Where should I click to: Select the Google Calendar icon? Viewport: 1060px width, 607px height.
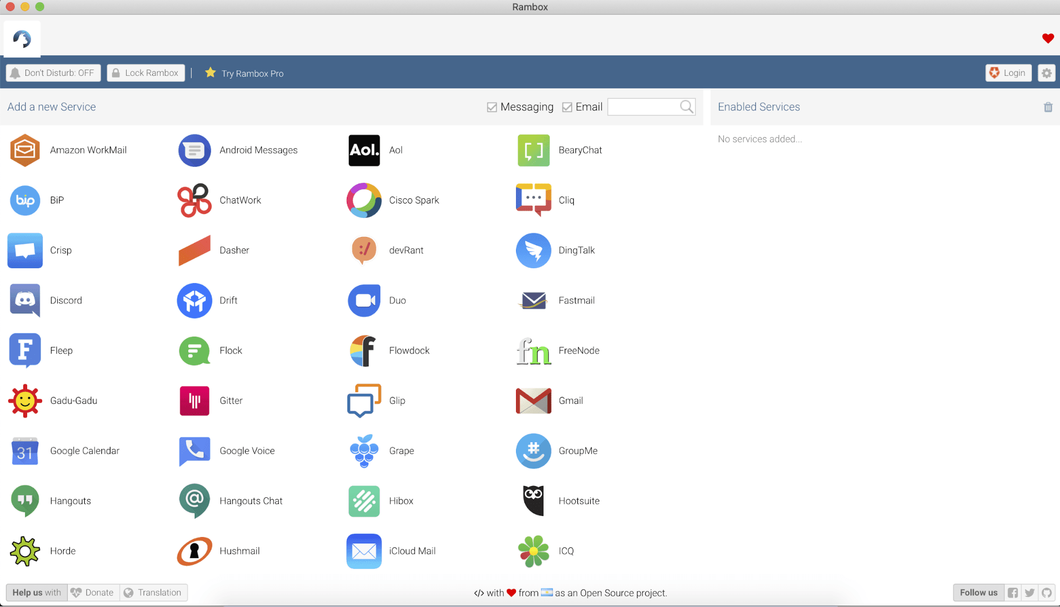tap(25, 451)
